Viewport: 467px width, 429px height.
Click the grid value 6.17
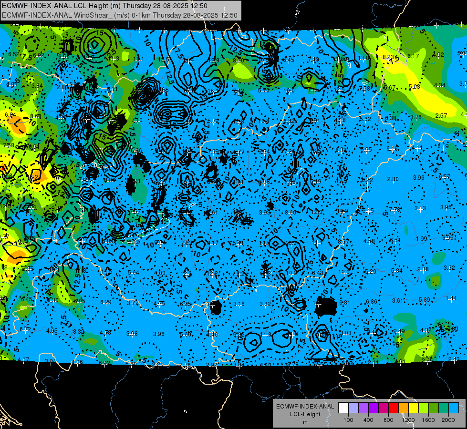pyautogui.click(x=413, y=56)
